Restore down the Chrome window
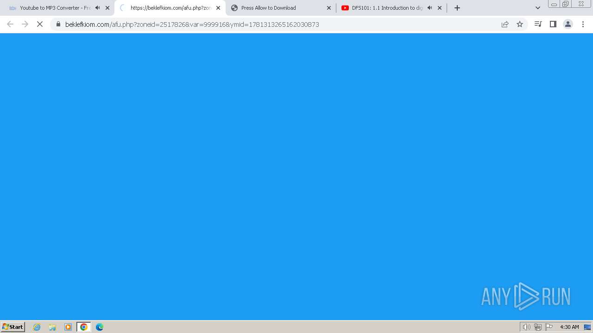Screen dimensions: 593x333 tap(565, 4)
